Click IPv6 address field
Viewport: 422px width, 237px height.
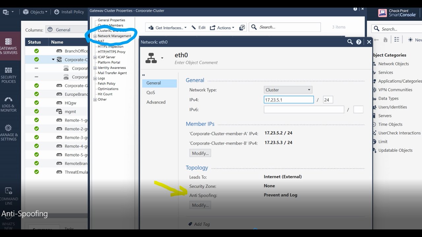304,110
